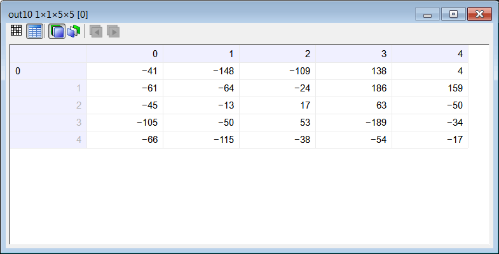Select column header 0
499x254 pixels.
125,54
